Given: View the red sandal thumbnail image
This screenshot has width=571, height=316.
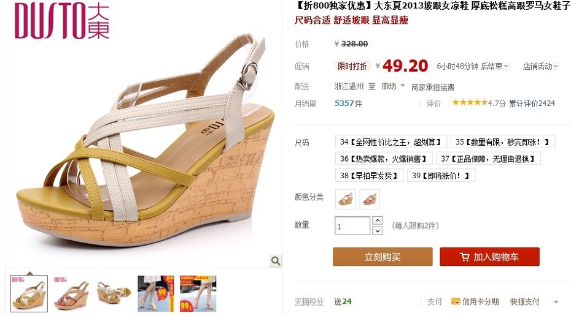Looking at the screenshot, I should [x=71, y=293].
